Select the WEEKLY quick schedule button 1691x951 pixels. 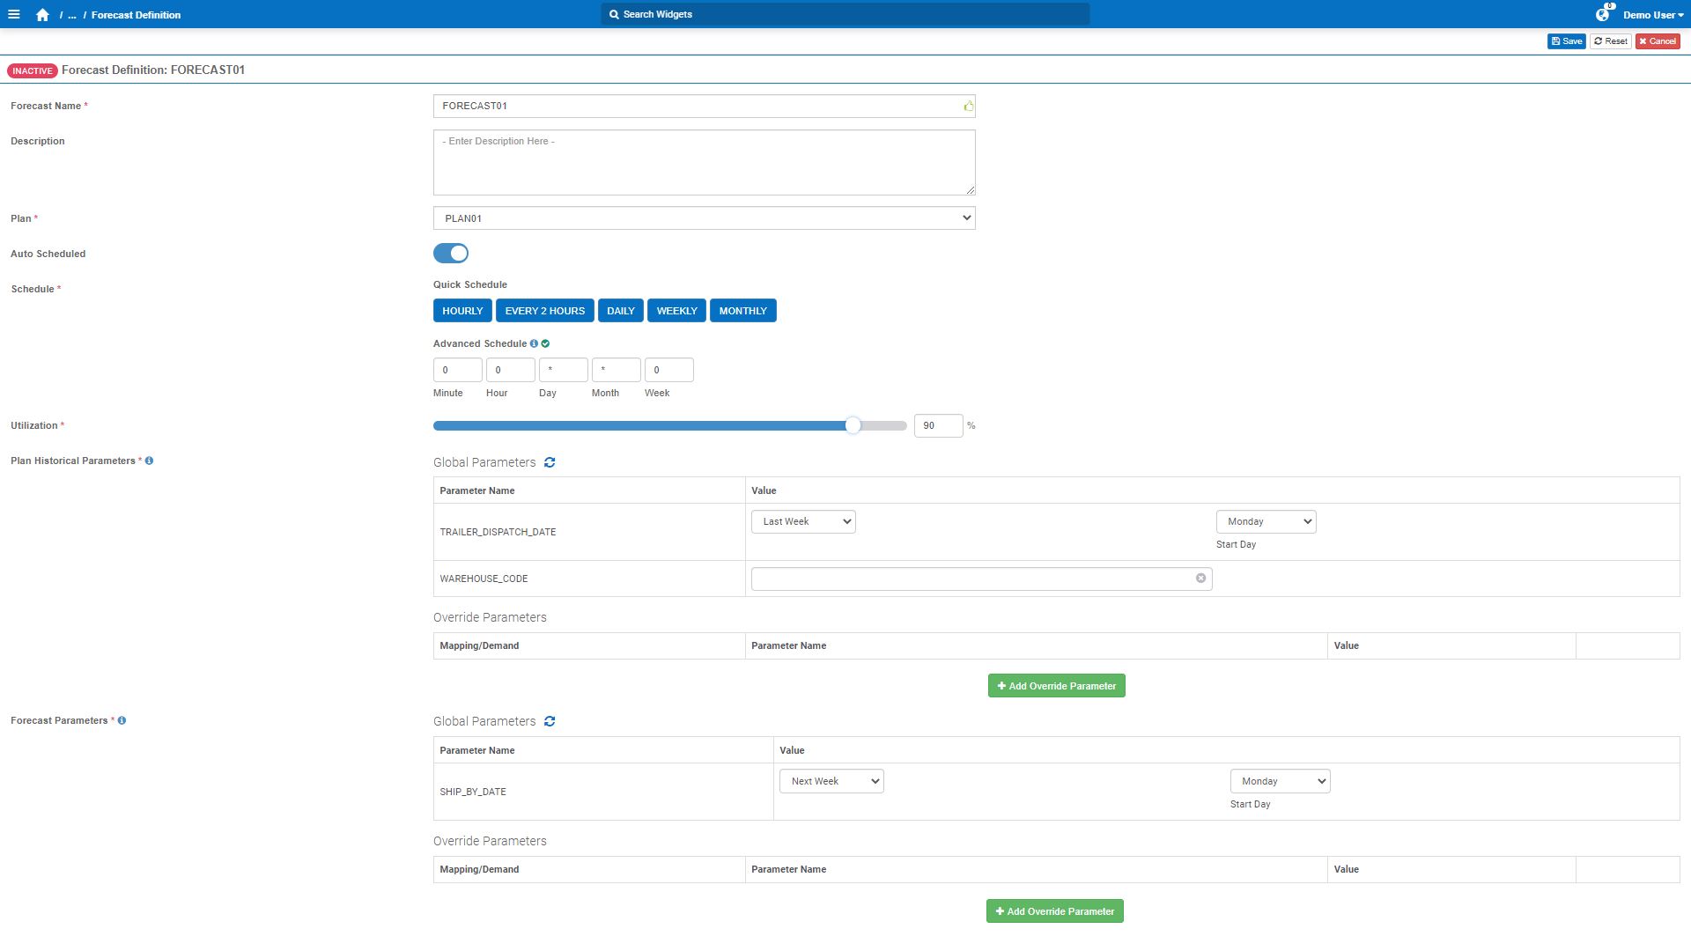tap(676, 311)
